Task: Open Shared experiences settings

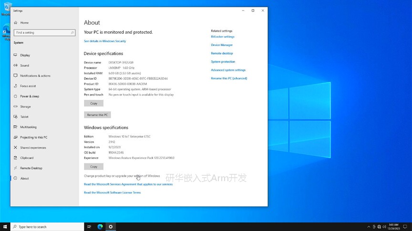Action: pos(33,148)
